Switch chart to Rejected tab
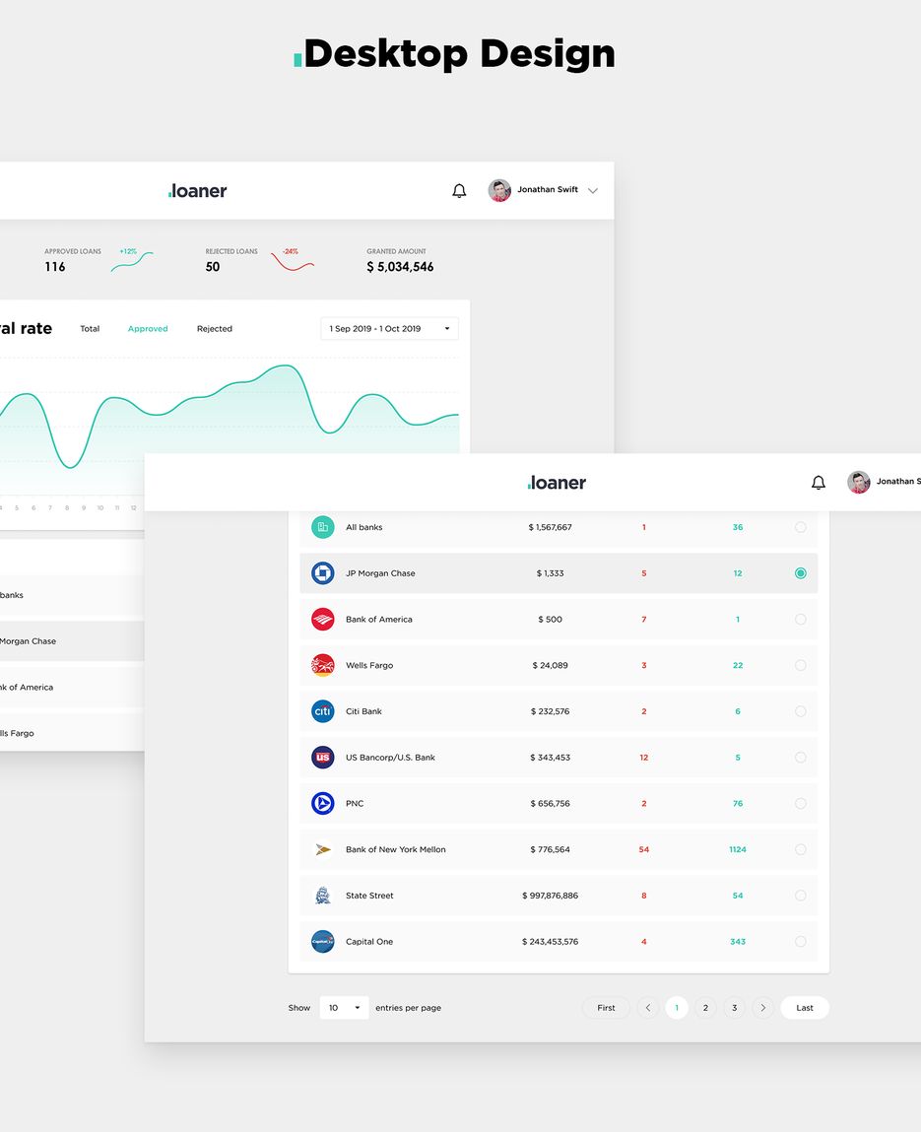The image size is (921, 1132). (x=215, y=328)
